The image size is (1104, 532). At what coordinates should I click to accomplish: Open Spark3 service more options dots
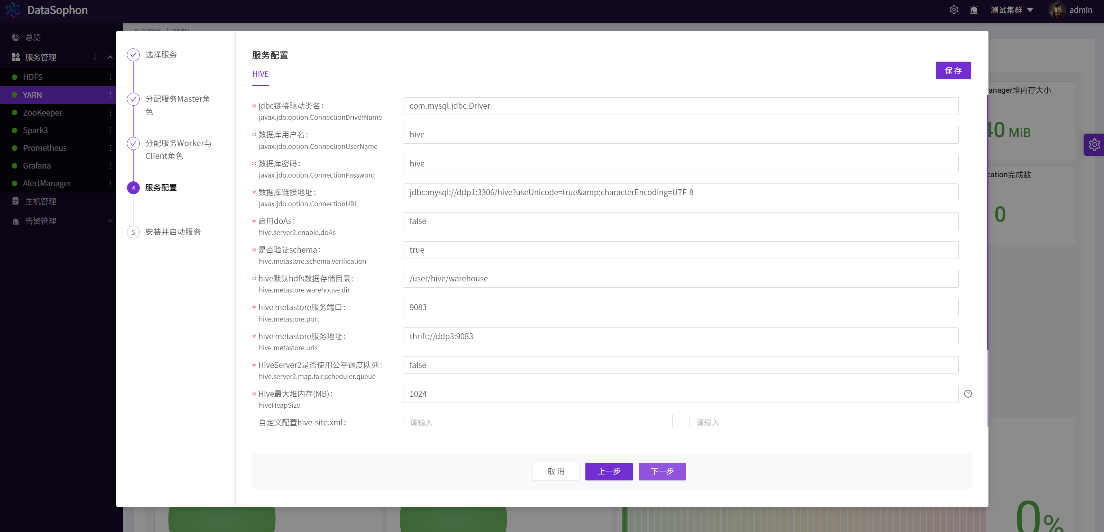(110, 130)
